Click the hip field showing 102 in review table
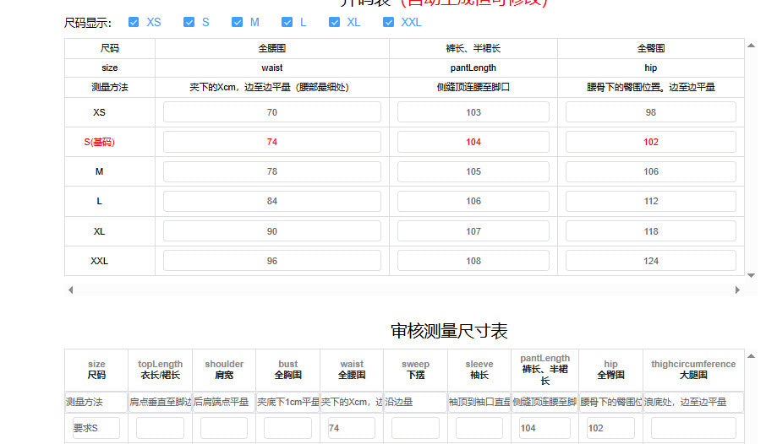 [x=610, y=428]
